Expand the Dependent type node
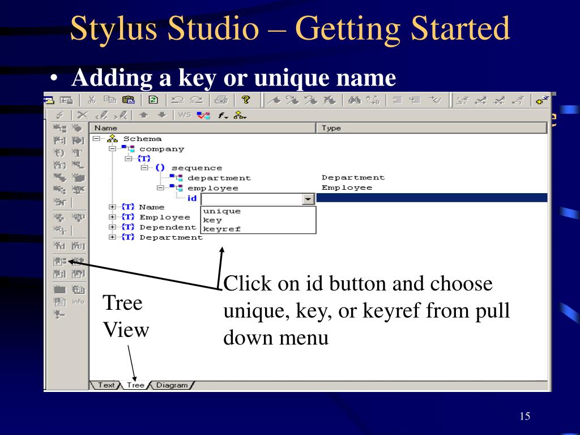The height and width of the screenshot is (435, 580). tap(113, 227)
